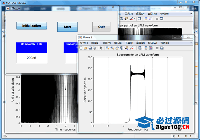Viewport: 200px width, 140px height.
Task: Insert Colorbar icon in back figure window
Action: tap(146, 19)
